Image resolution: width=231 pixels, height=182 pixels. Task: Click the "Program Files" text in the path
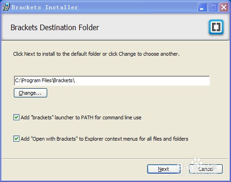[x=37, y=80]
